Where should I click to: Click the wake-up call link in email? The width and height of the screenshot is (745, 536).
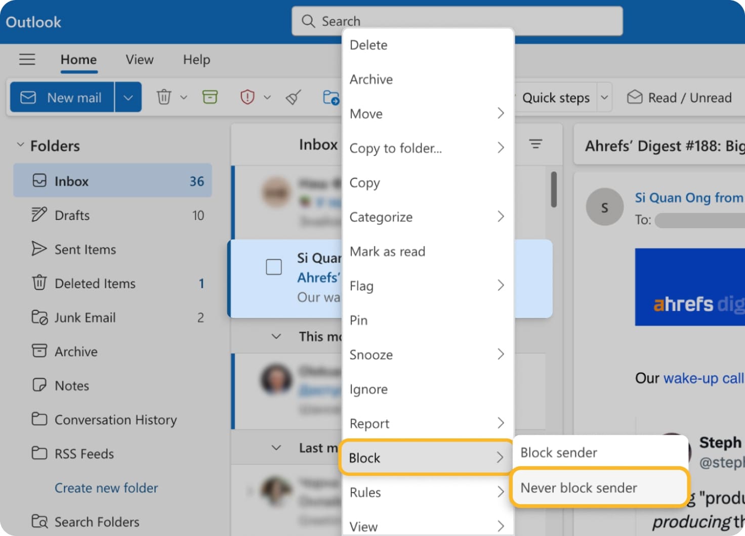(703, 378)
